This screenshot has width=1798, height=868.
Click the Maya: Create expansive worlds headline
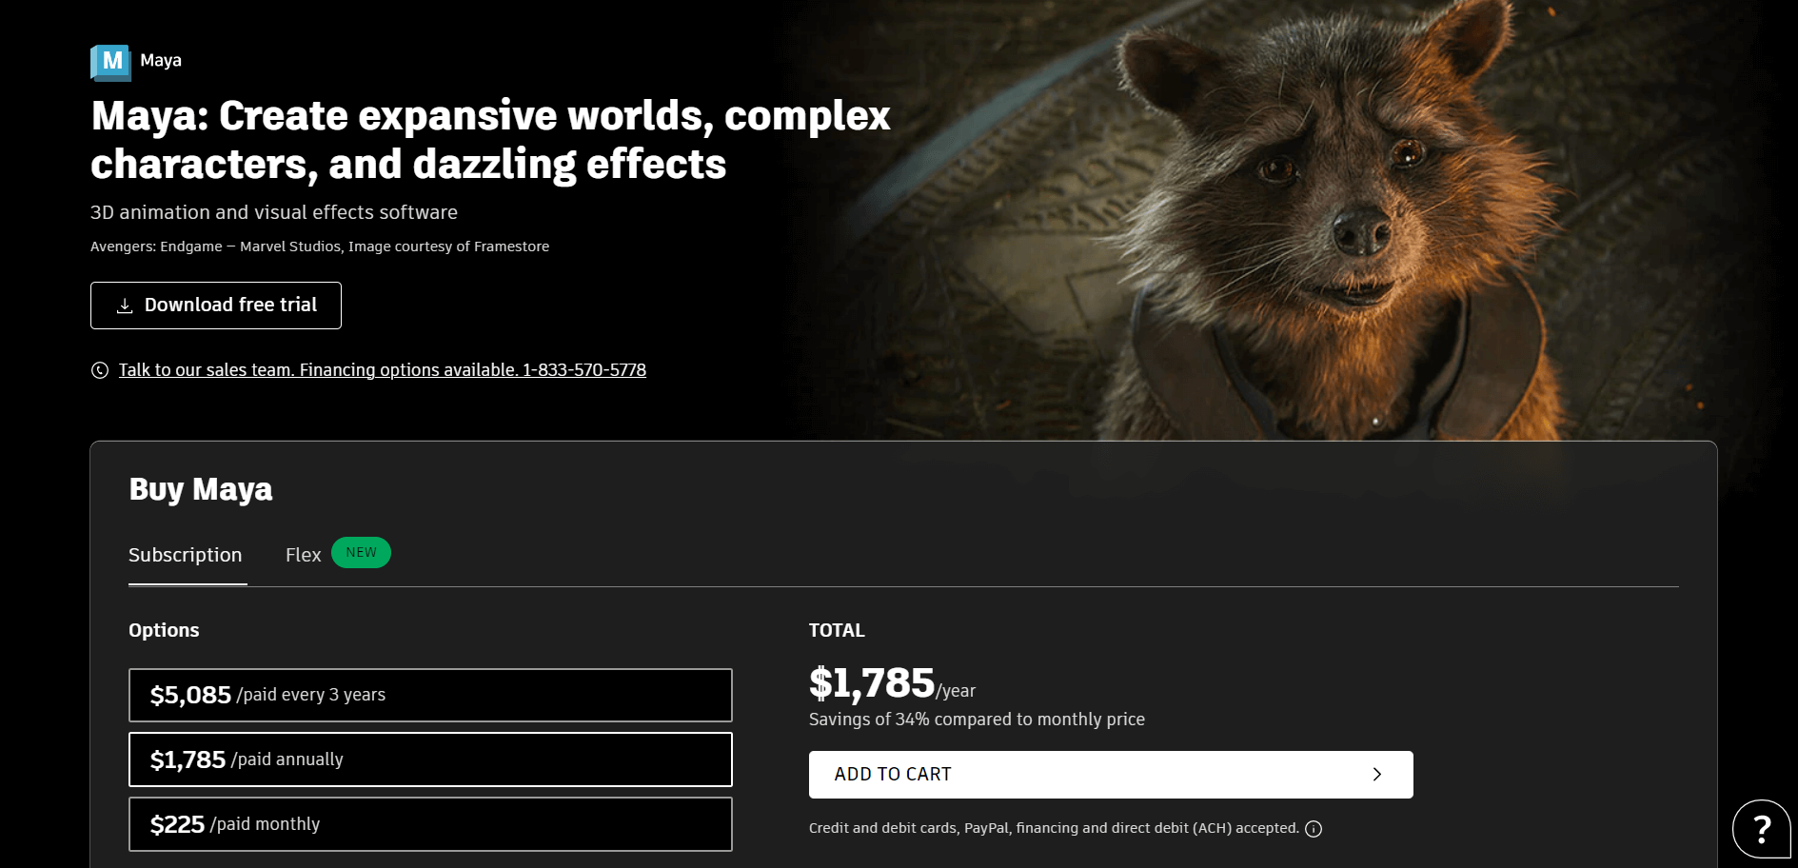coord(490,140)
